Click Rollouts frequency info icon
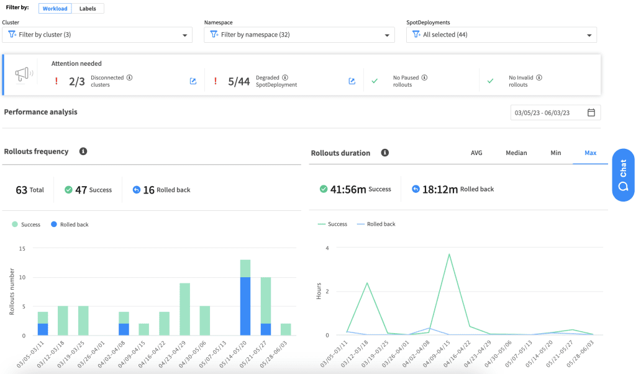The image size is (636, 374). click(x=83, y=151)
